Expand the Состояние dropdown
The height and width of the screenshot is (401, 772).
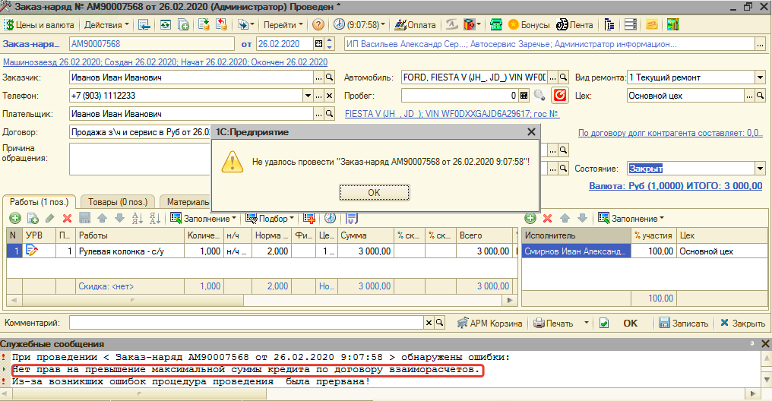tap(760, 169)
